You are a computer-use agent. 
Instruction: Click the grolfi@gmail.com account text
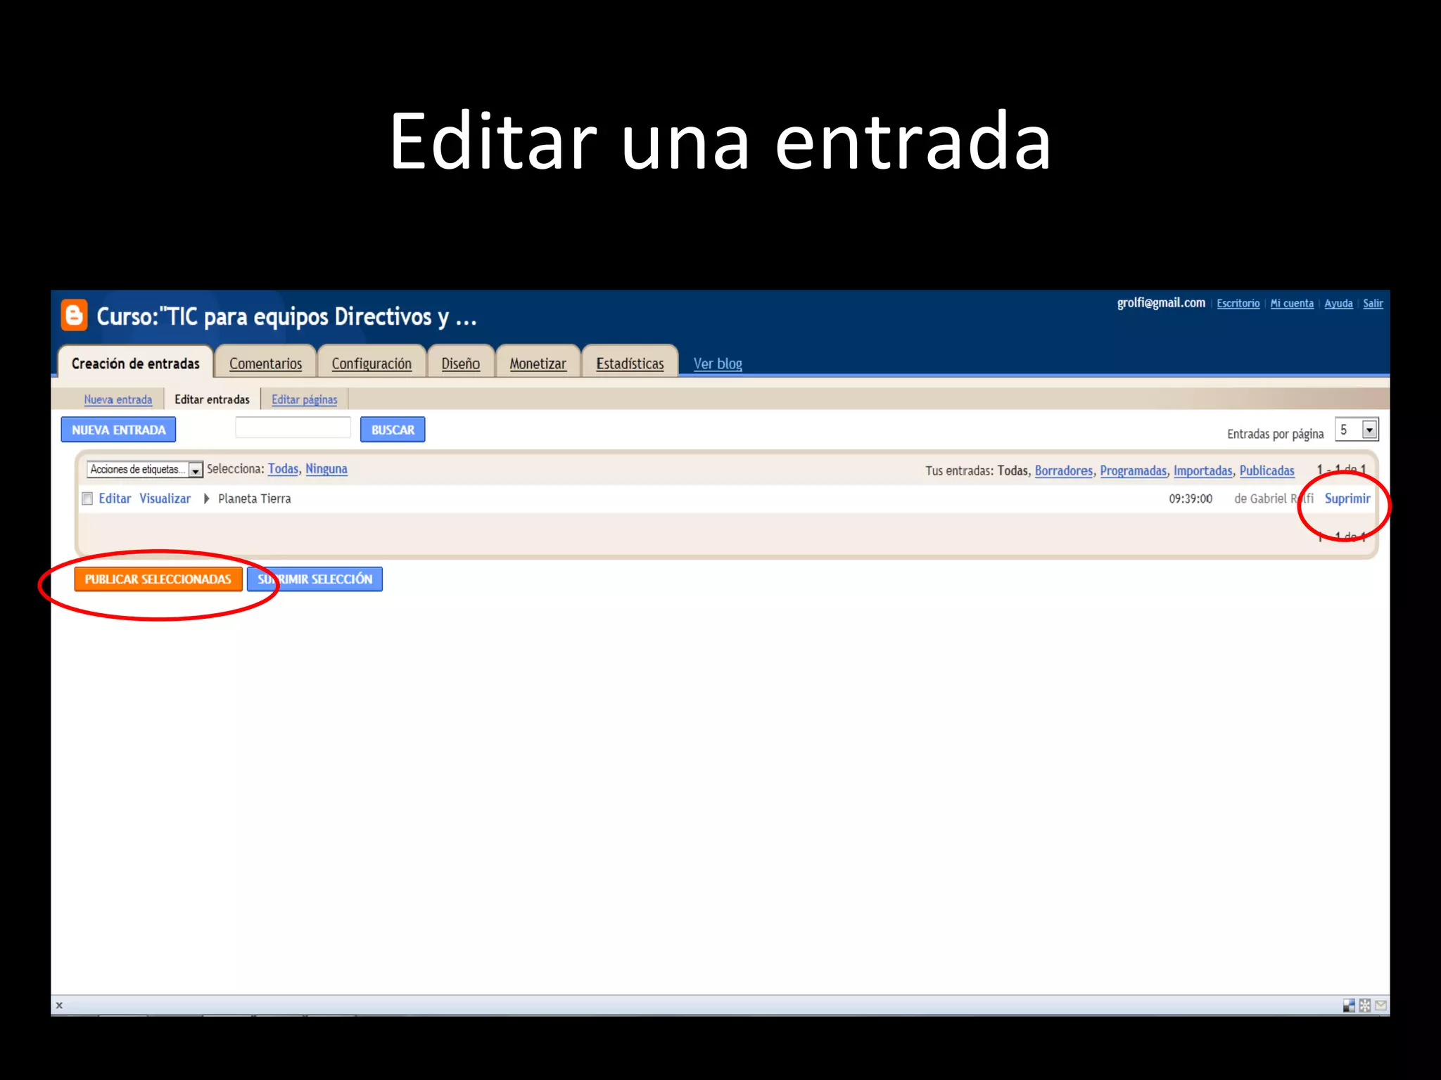[x=1161, y=303]
